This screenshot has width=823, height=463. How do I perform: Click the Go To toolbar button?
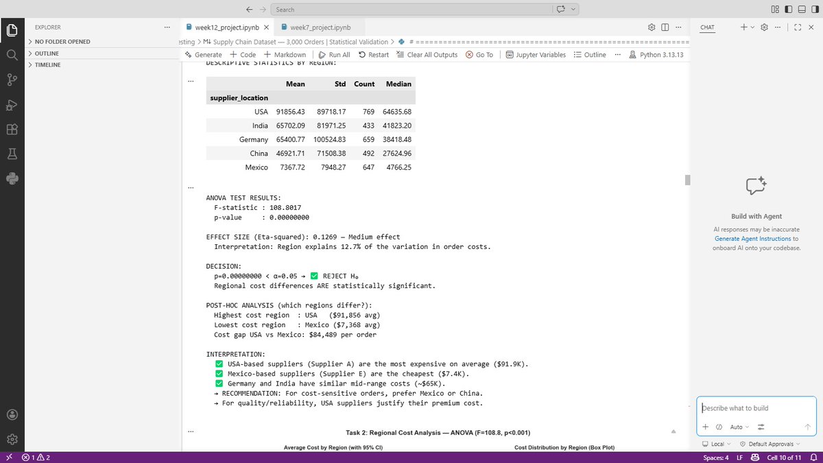479,55
